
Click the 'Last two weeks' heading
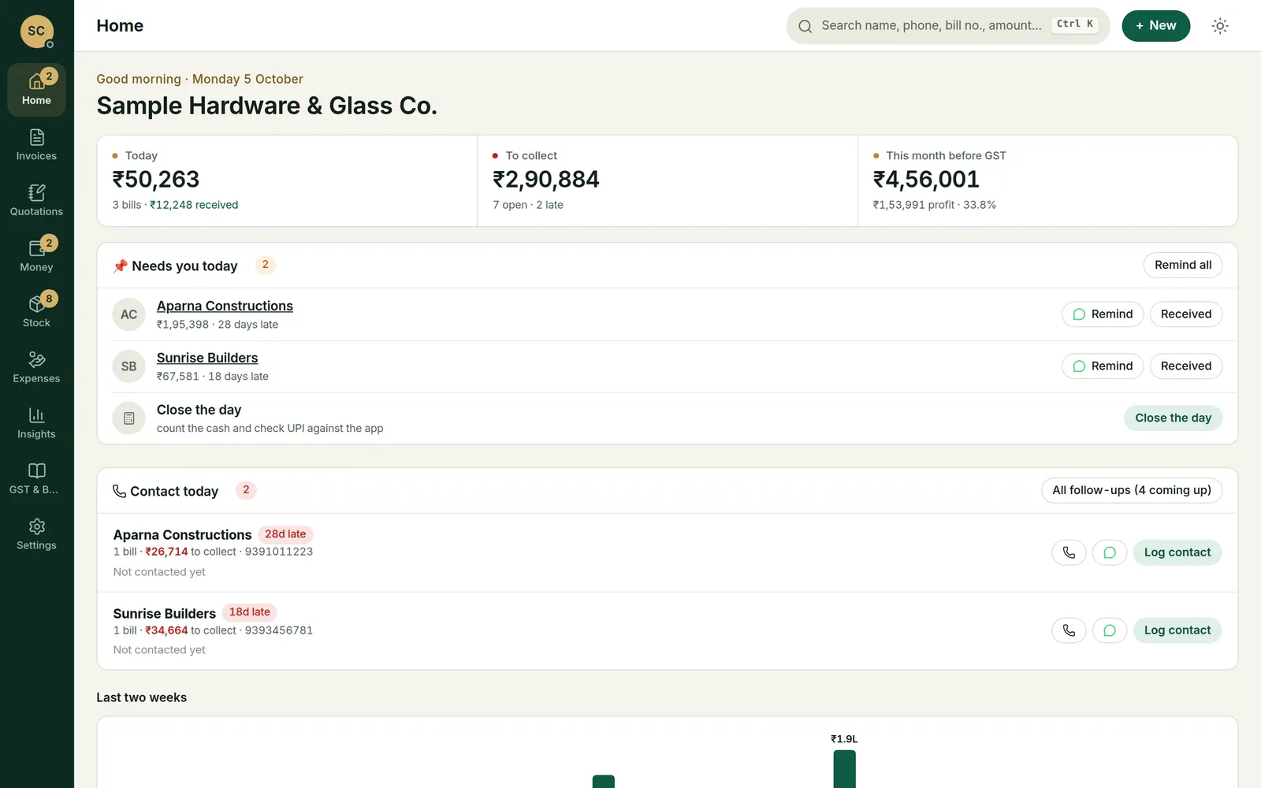point(142,697)
